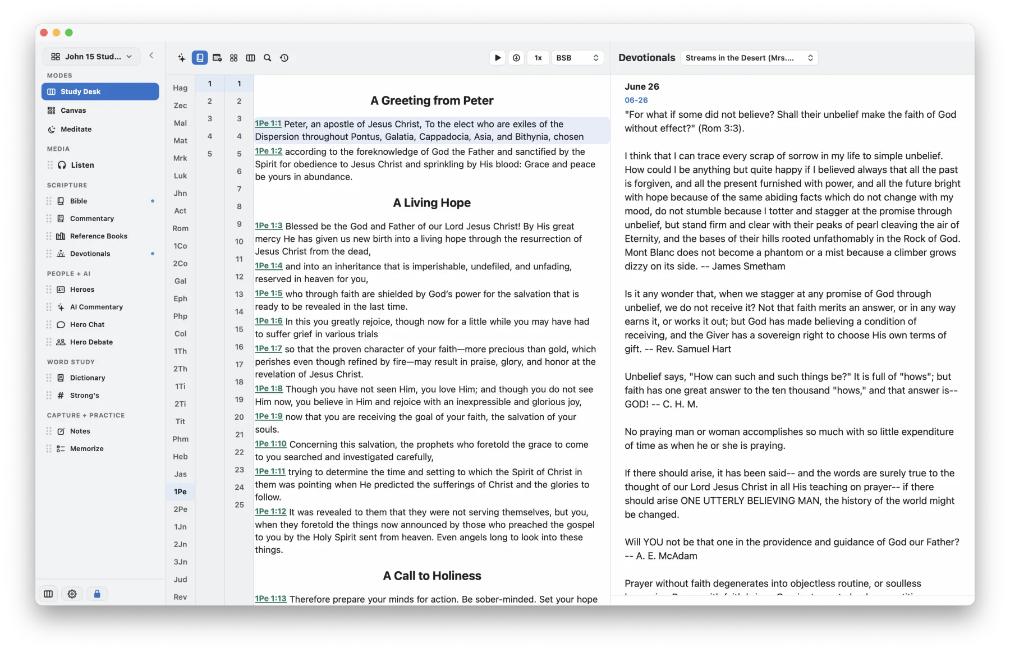Click the download audio icon
Viewport: 1010px width, 652px height.
point(516,58)
